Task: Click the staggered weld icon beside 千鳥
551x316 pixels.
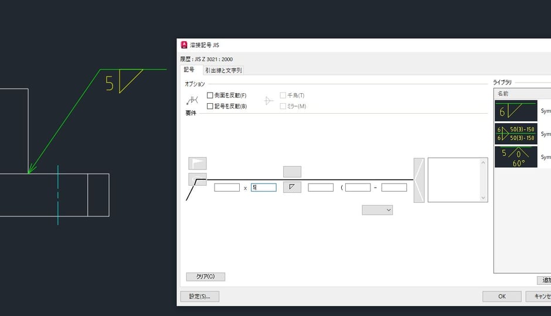Action: point(269,101)
